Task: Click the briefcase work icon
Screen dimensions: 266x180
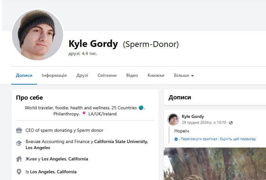Action: [x=19, y=130]
